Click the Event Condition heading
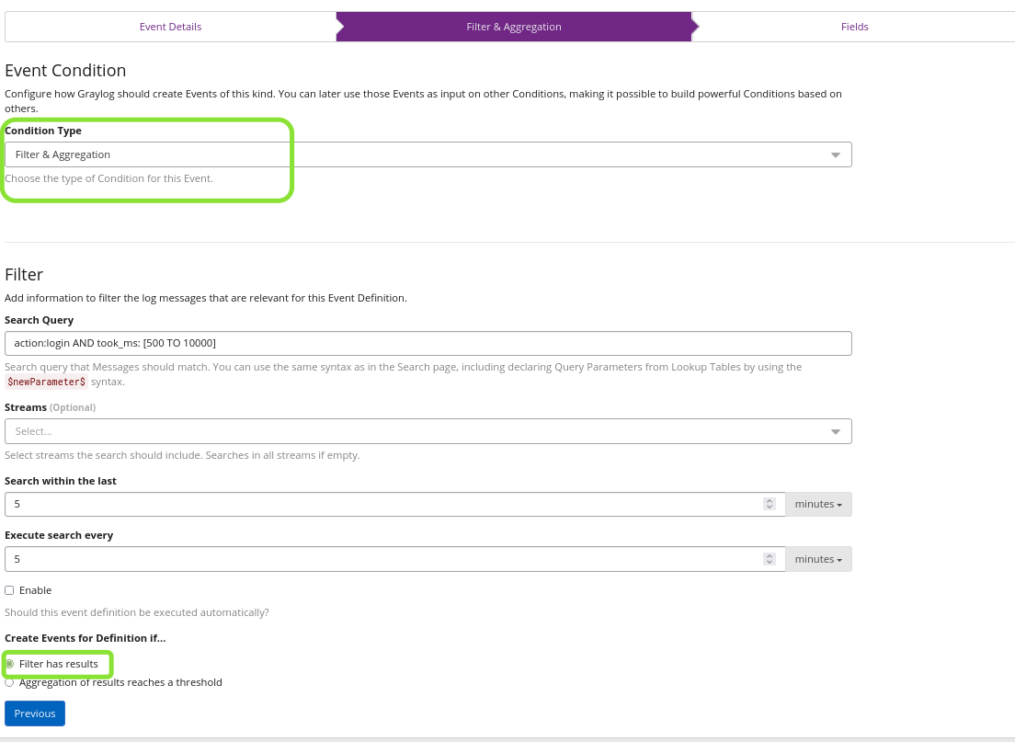Image resolution: width=1015 pixels, height=742 pixels. [65, 71]
